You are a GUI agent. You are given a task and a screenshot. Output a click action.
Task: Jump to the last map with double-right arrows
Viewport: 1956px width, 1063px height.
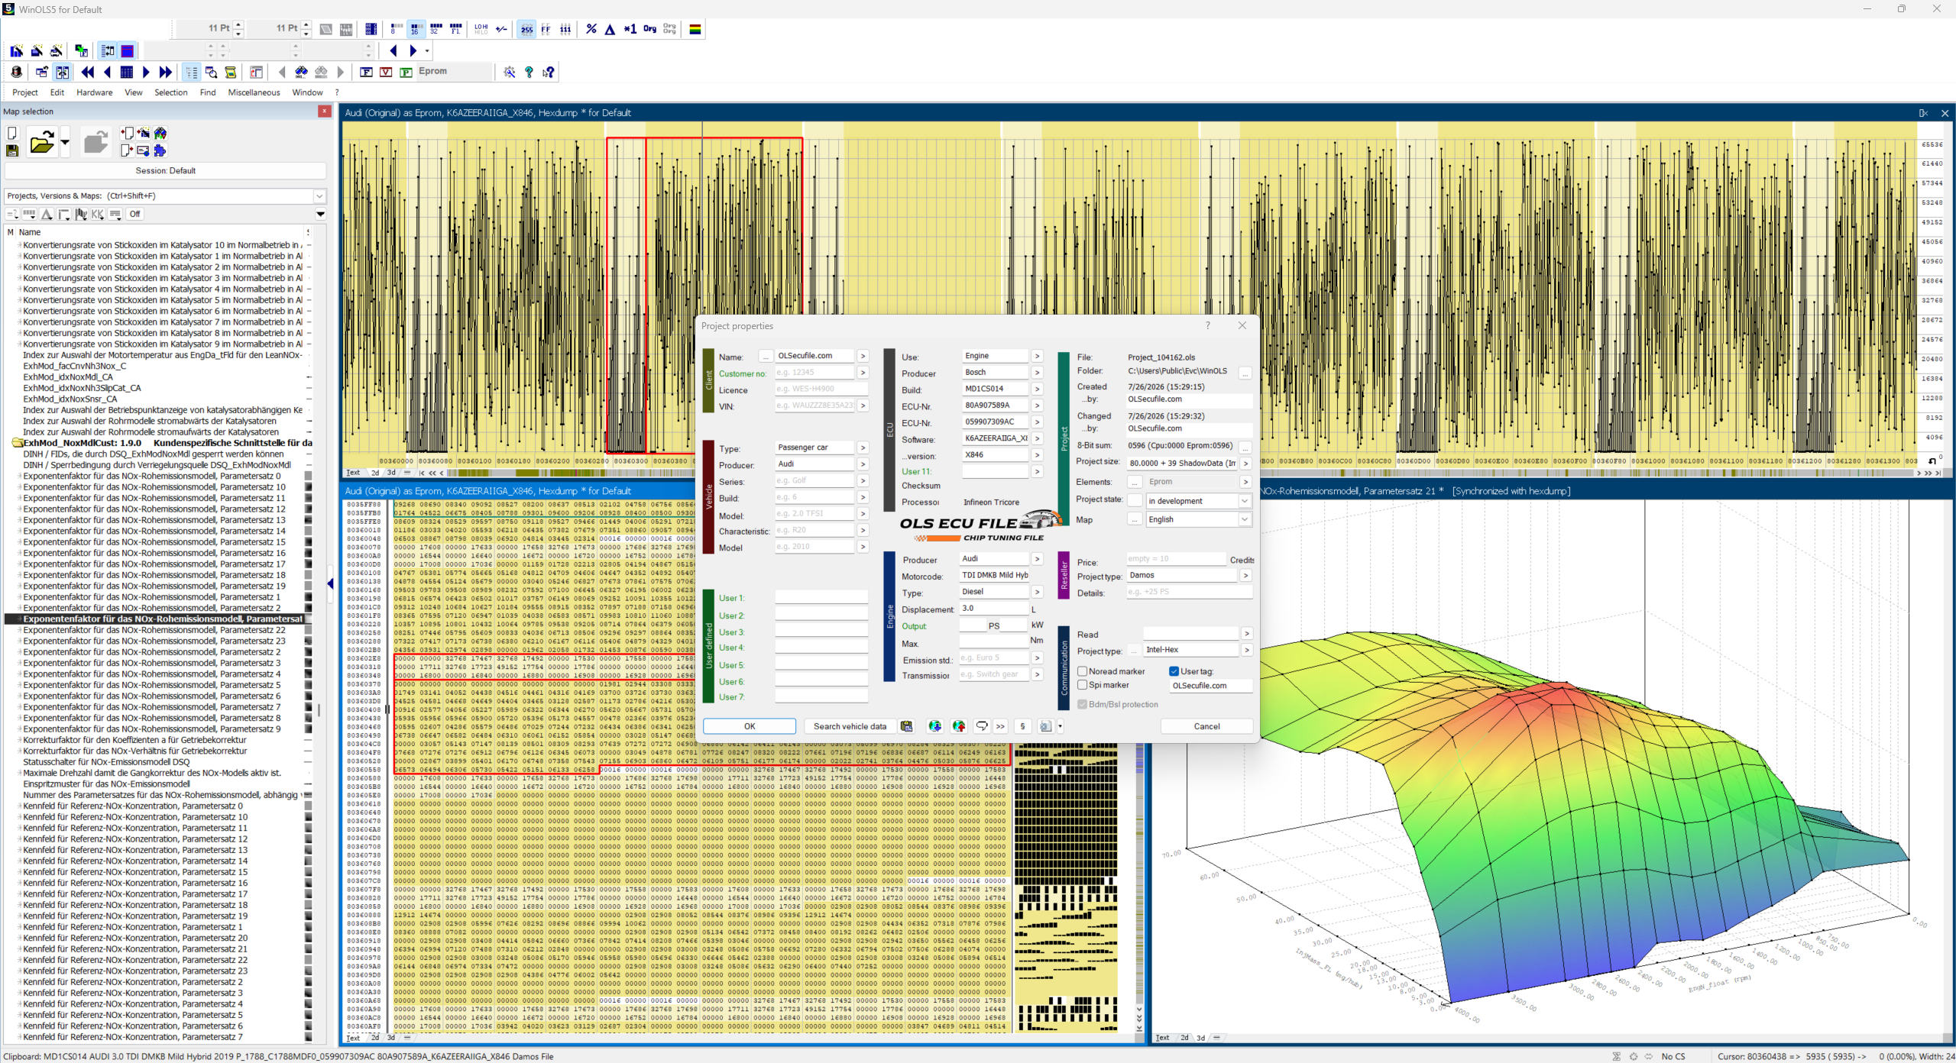[x=166, y=72]
